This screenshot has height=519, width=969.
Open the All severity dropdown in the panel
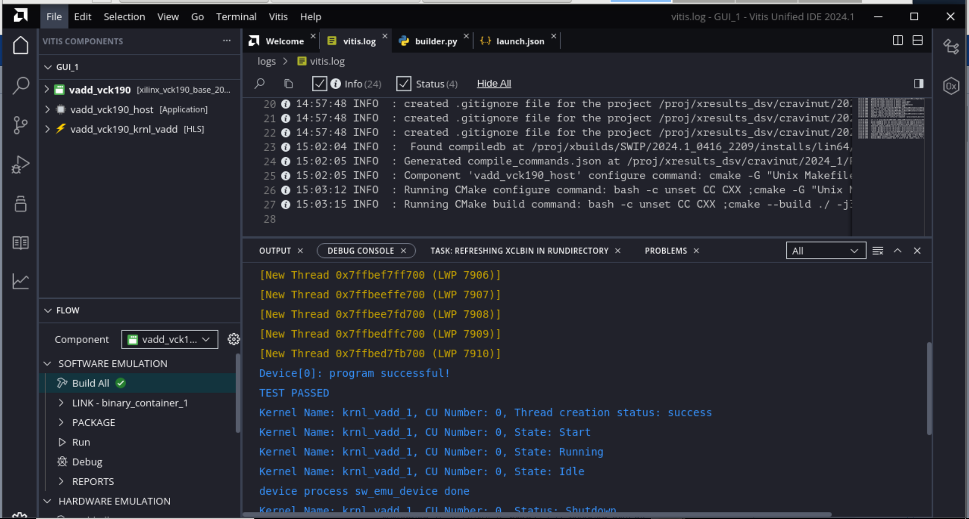[826, 250]
